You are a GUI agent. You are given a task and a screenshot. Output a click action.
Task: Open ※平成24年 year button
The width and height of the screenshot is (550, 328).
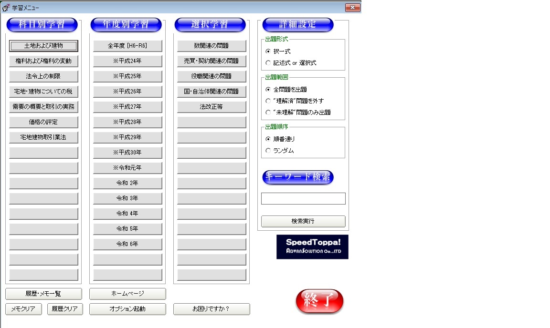click(127, 61)
